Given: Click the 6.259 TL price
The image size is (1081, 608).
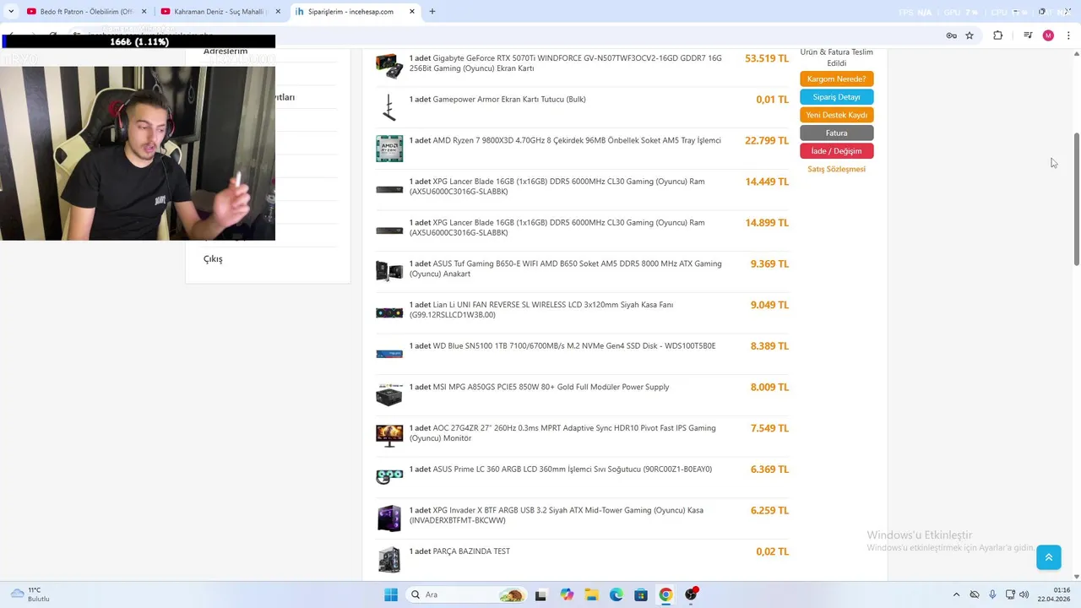Looking at the screenshot, I should pos(769,510).
